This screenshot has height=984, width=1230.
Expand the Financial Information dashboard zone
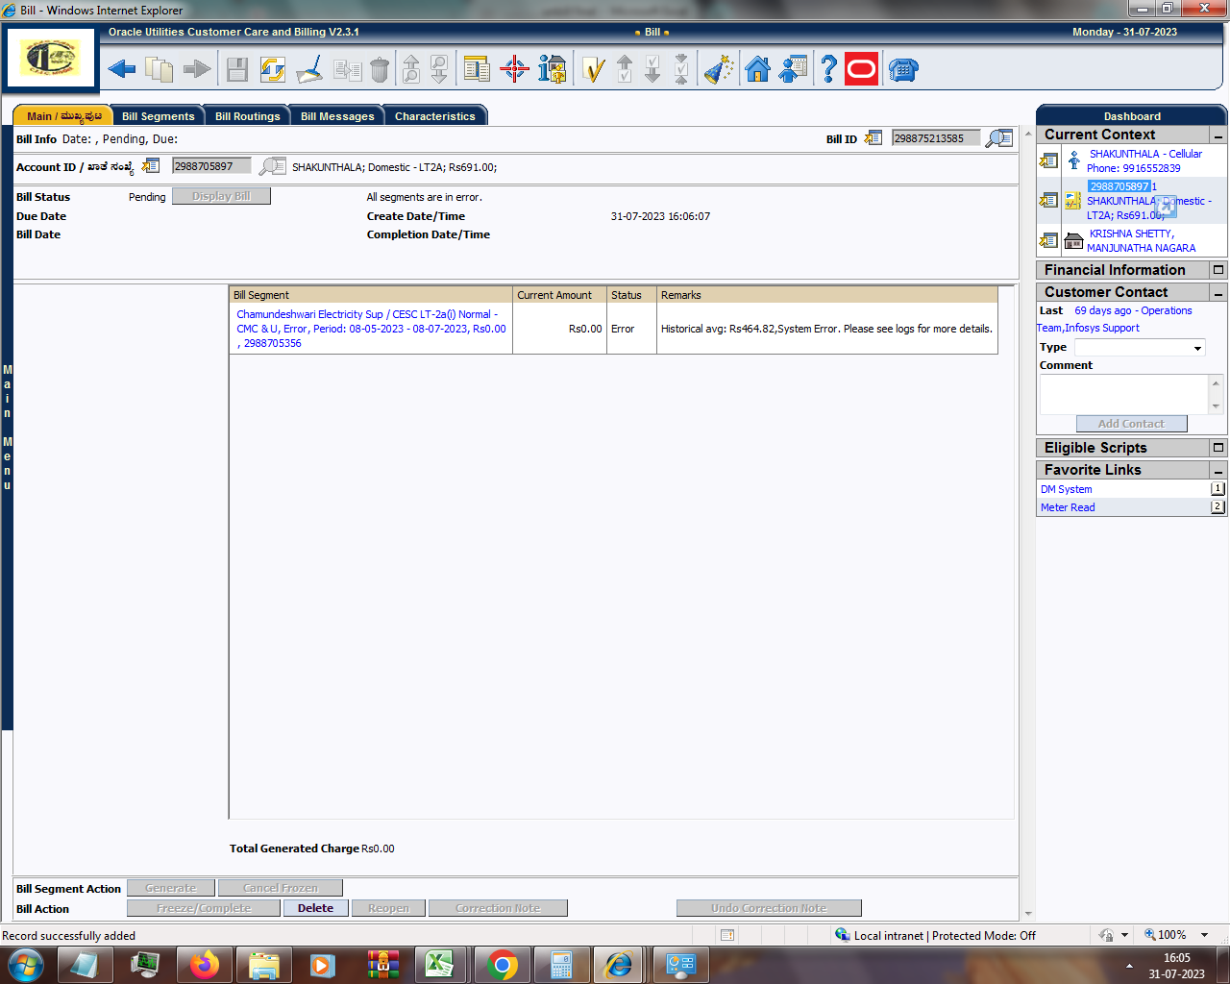click(1218, 270)
